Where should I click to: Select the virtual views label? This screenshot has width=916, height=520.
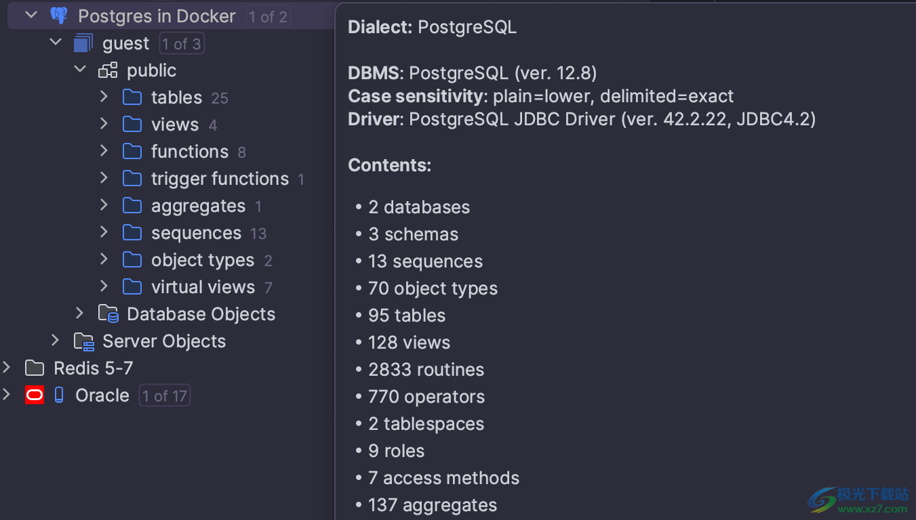203,287
